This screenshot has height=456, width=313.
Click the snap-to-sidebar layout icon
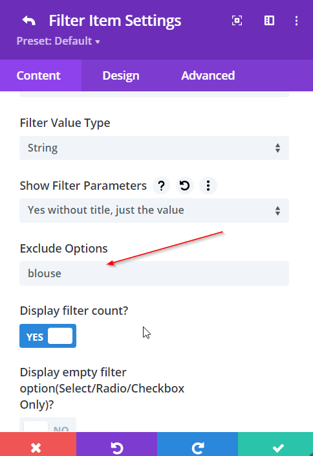coord(269,20)
